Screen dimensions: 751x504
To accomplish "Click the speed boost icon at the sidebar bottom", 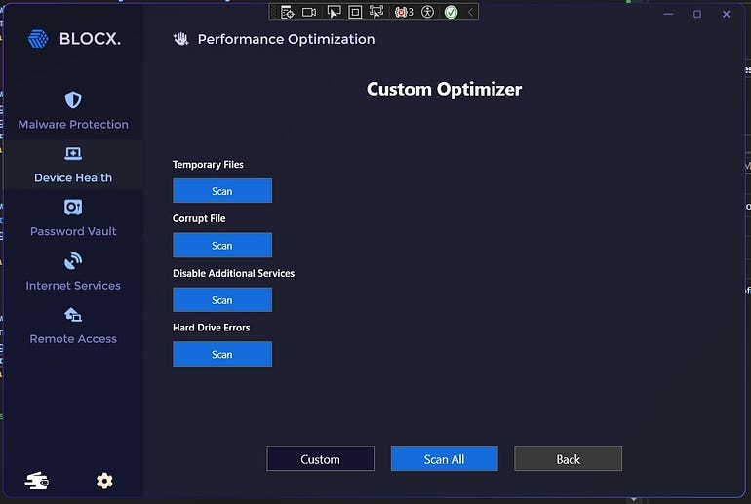I will (37, 481).
